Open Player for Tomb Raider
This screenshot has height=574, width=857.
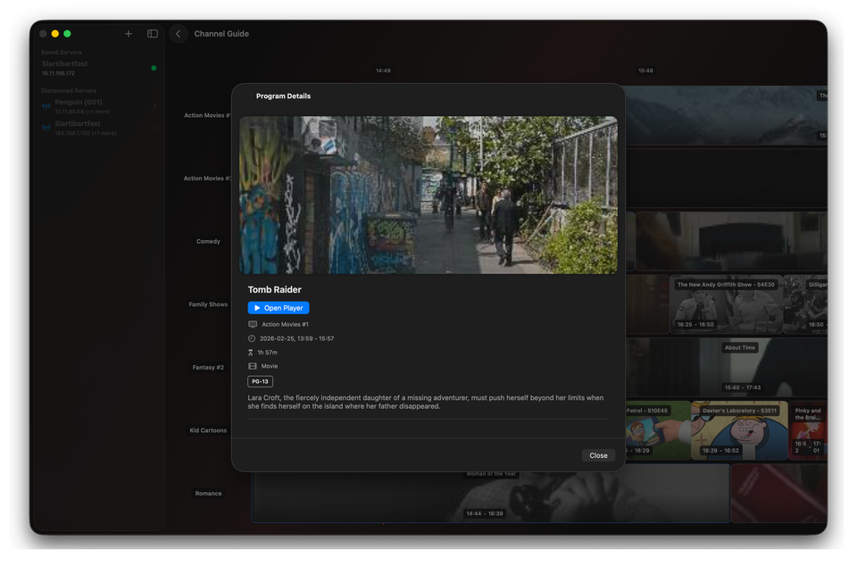pyautogui.click(x=279, y=307)
